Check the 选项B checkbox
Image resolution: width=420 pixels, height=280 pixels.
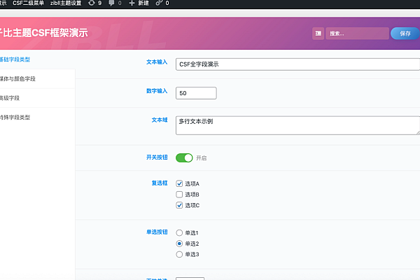point(179,195)
